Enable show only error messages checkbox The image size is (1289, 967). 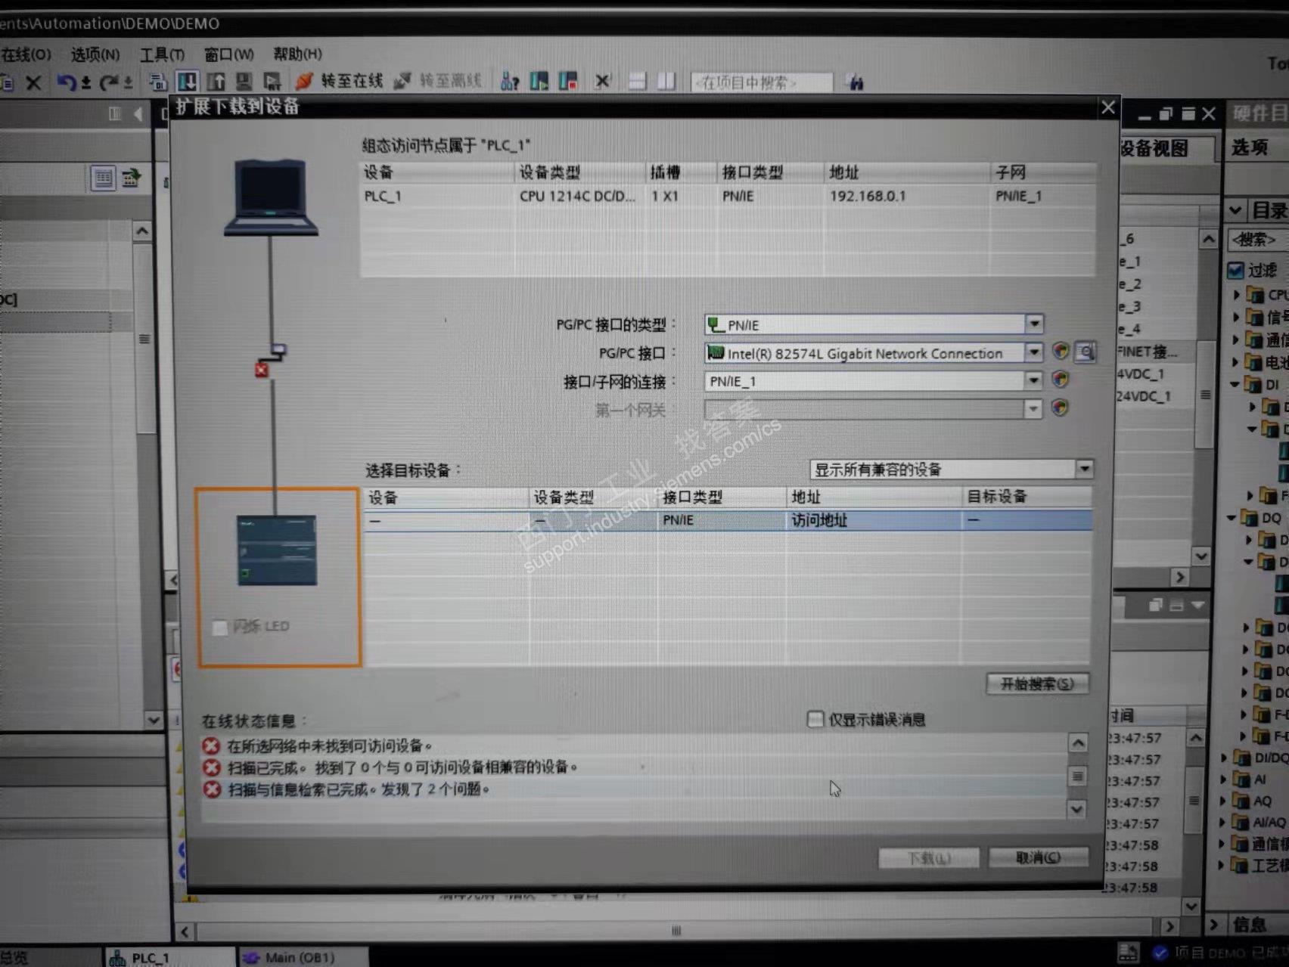tap(815, 719)
